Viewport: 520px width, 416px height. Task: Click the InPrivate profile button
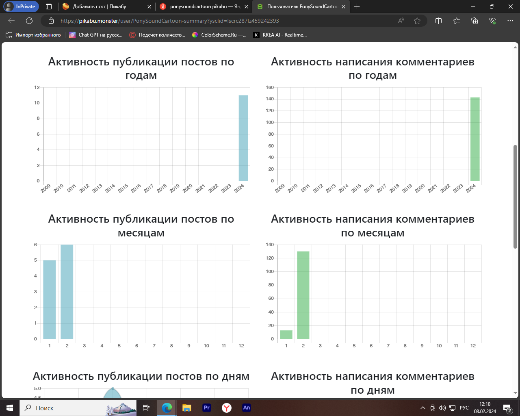[x=21, y=6]
